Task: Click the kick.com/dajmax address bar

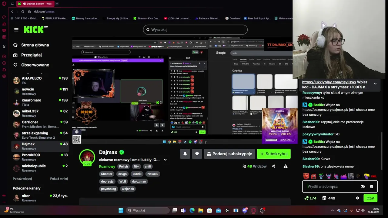Action: (x=44, y=12)
